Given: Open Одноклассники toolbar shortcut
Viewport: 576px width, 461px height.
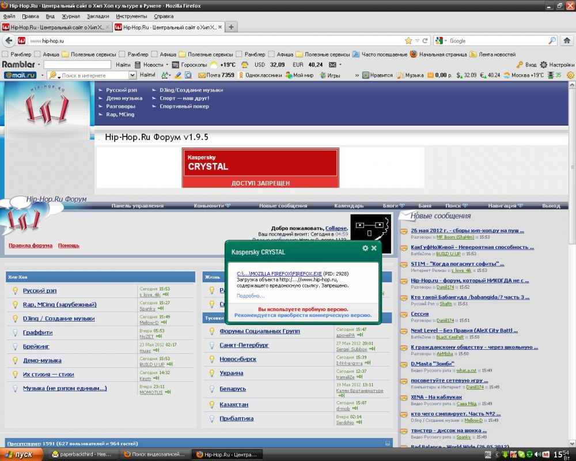Looking at the screenshot, I should pyautogui.click(x=260, y=75).
